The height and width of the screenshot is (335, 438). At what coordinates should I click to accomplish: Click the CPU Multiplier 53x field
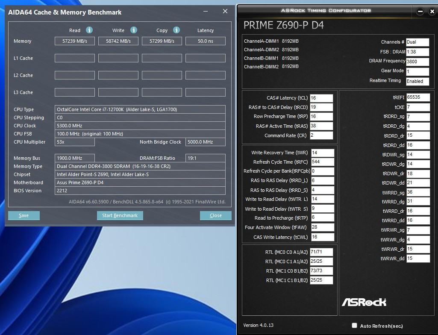75,142
